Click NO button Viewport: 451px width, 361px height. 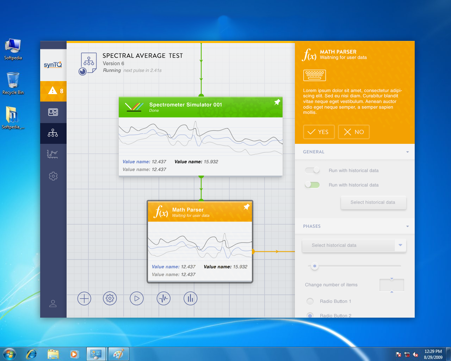click(x=354, y=132)
